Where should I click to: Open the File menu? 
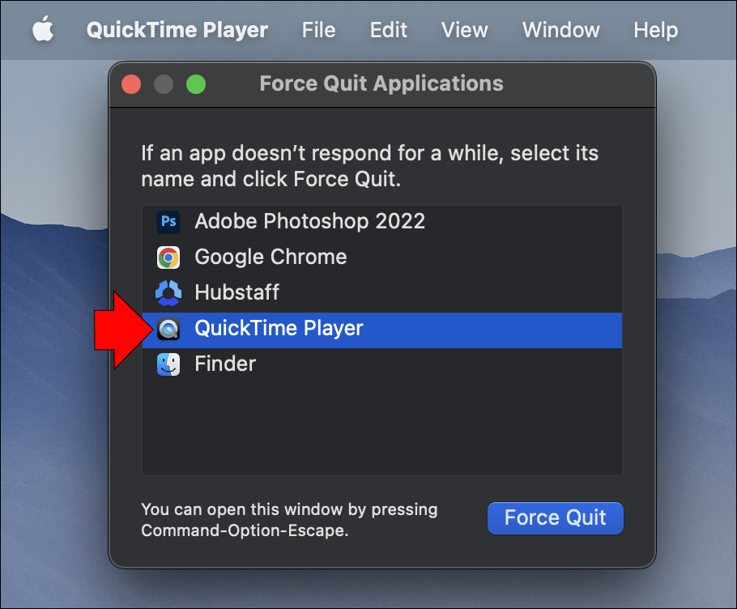318,30
